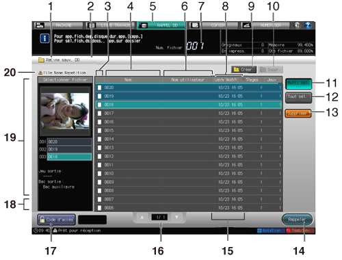Screen dimensions: 342x260
Task: Select file name 0010 in the list
Action: click(109, 174)
